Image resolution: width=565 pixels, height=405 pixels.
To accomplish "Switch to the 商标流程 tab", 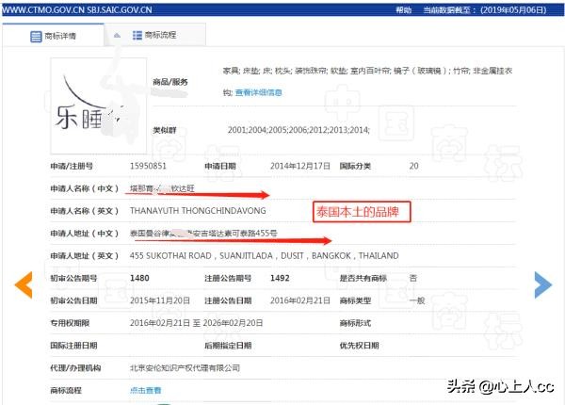I will [x=155, y=35].
